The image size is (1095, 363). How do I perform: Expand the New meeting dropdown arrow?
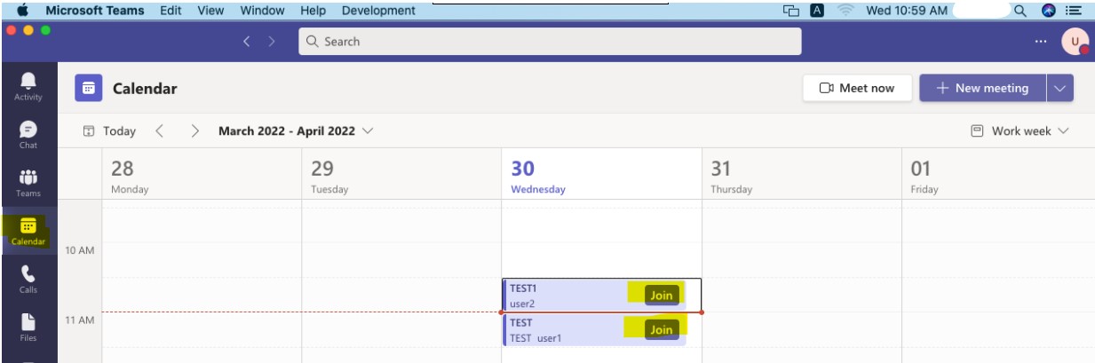point(1060,88)
